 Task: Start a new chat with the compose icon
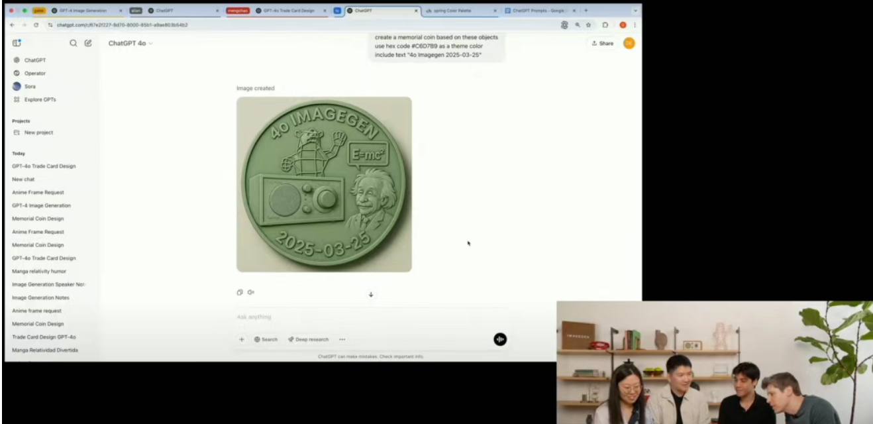(88, 43)
